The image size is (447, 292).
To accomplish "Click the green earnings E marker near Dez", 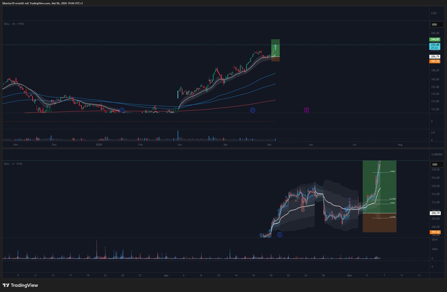I will point(49,110).
